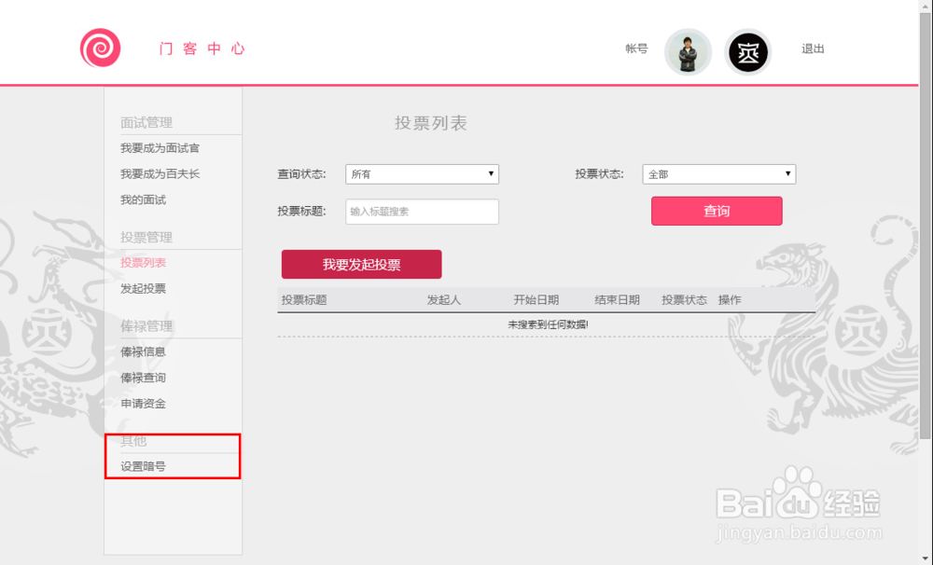The width and height of the screenshot is (933, 565).
Task: Click the spiral site logo
Action: coord(100,48)
